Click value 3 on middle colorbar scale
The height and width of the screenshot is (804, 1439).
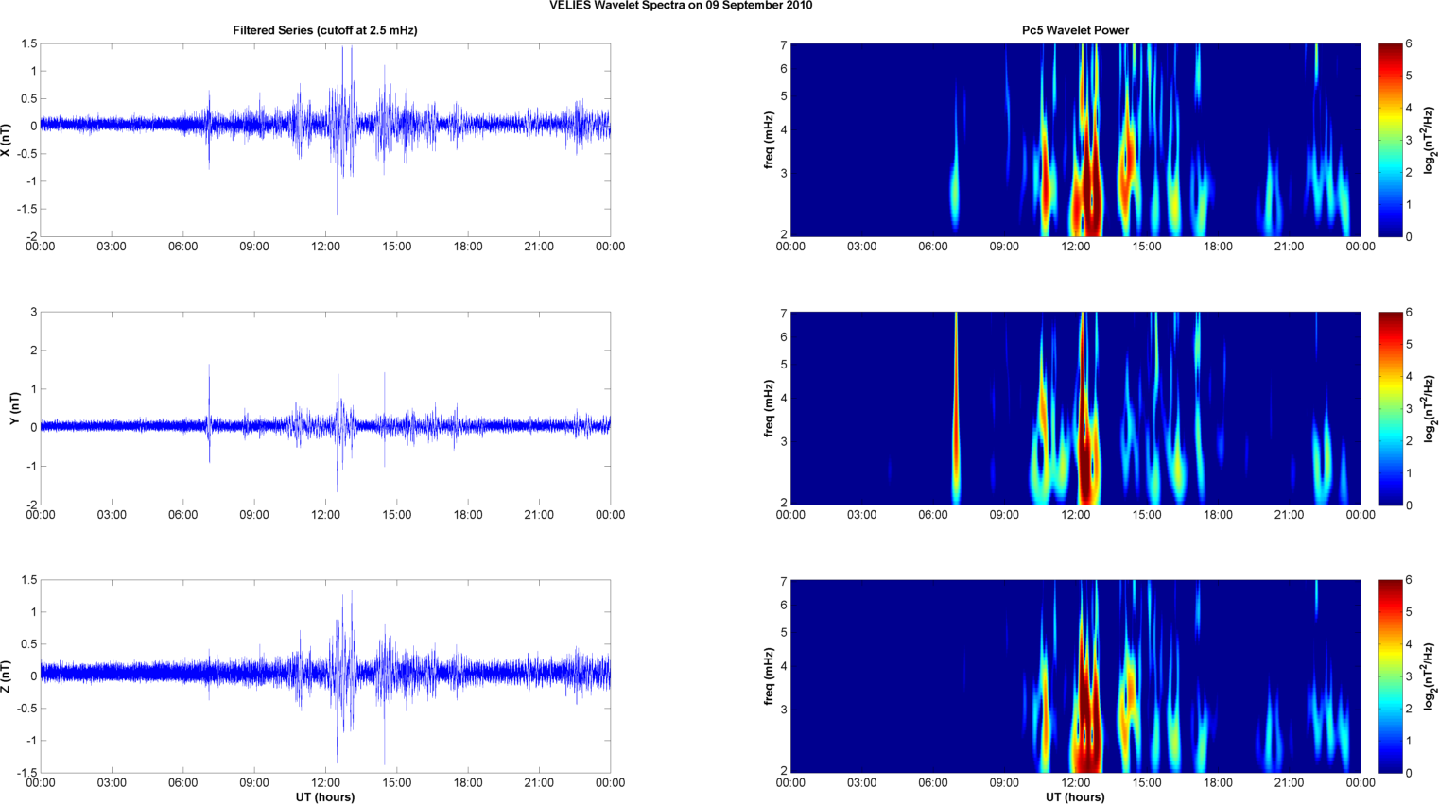1409,409
